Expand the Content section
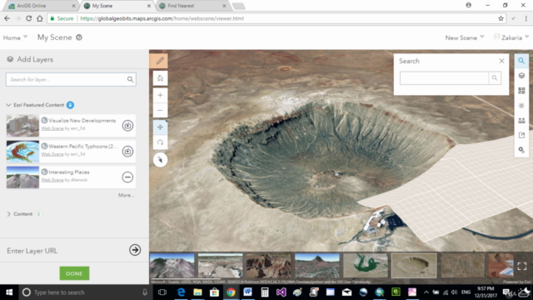This screenshot has width=533, height=300. [9, 214]
